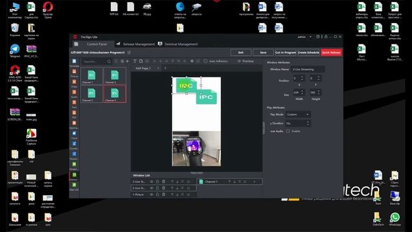Lock the 1-Picture window row

pyautogui.click(x=157, y=195)
